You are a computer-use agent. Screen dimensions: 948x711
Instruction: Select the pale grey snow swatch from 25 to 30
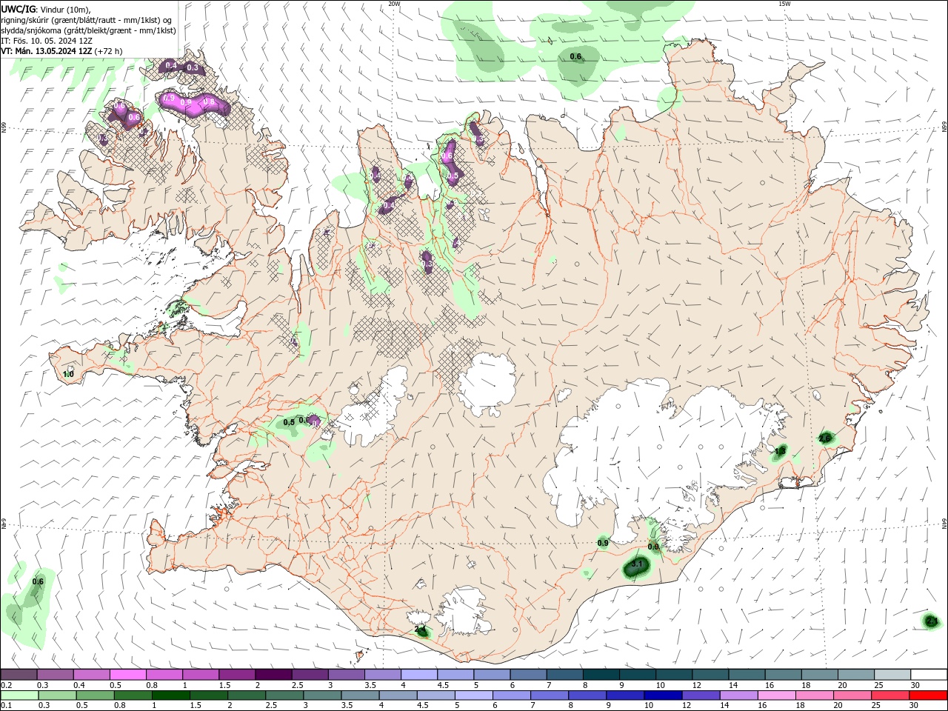(892, 674)
